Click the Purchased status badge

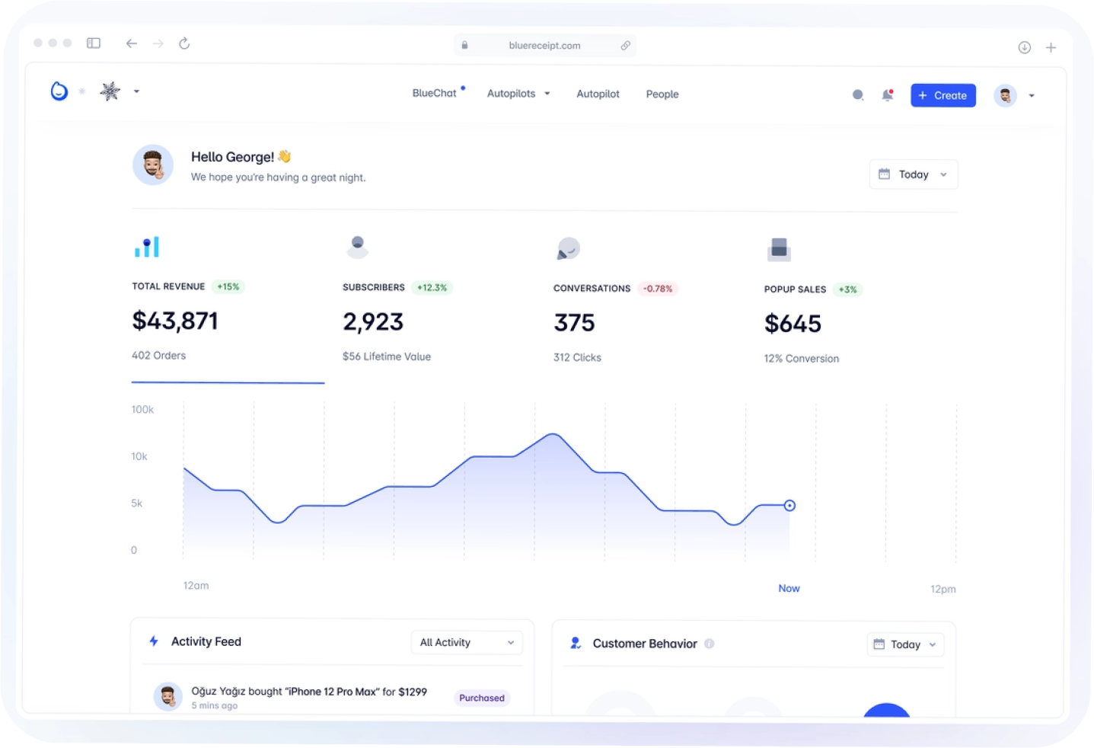click(x=481, y=698)
